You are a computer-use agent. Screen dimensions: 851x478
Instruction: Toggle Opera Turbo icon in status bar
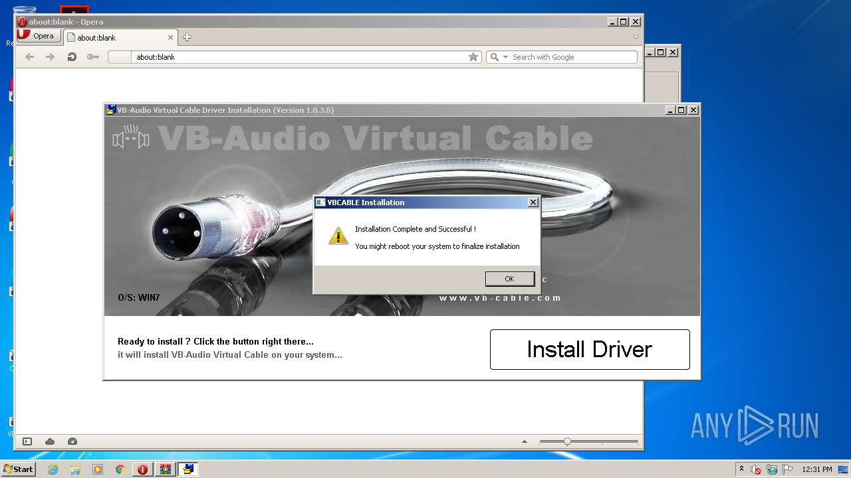coord(72,441)
